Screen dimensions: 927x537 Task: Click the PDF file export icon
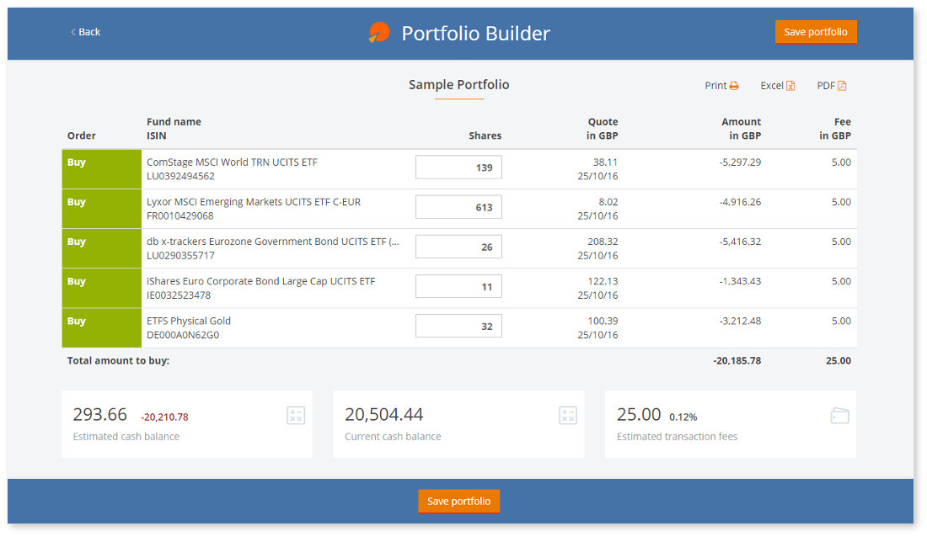point(842,86)
